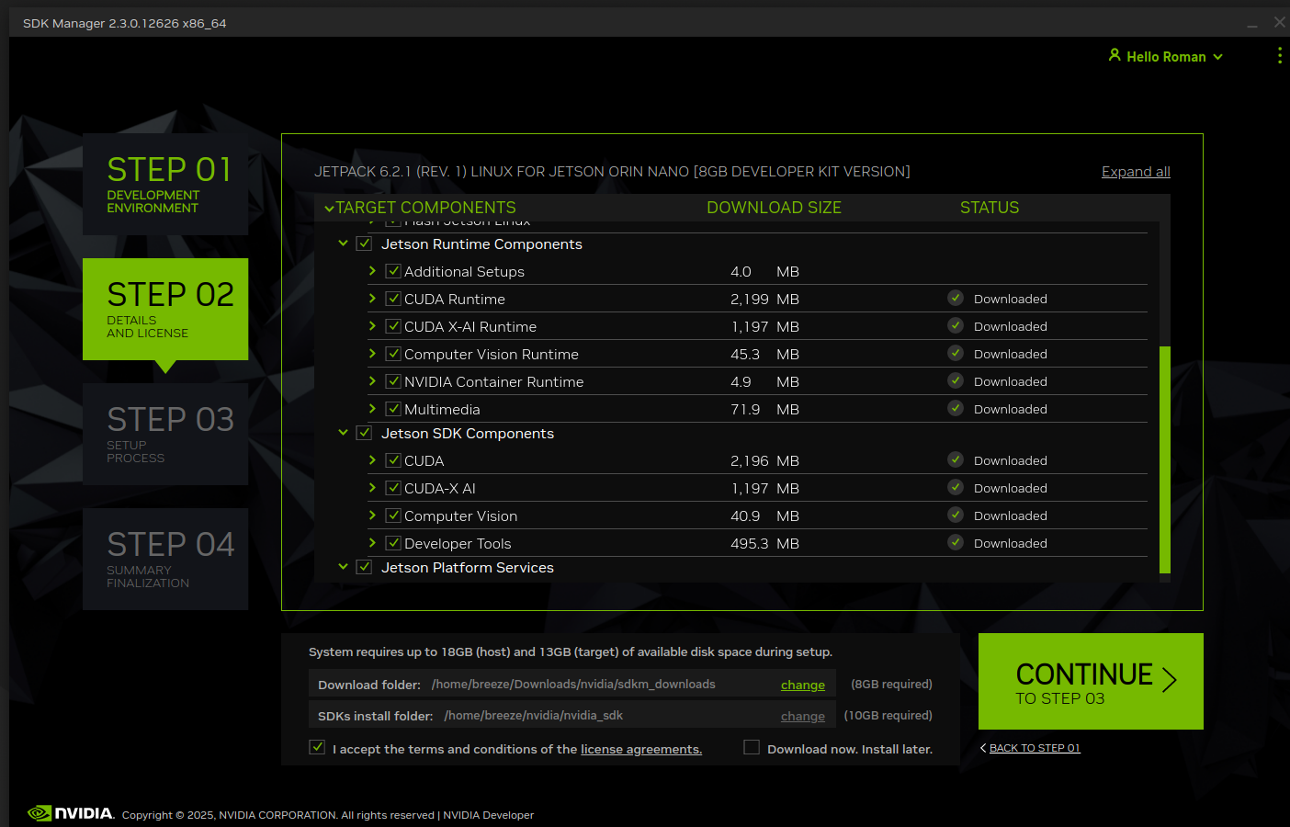The height and width of the screenshot is (827, 1290).
Task: Click the Downloaded icon for NVIDIA Container Runtime
Action: coord(956,381)
